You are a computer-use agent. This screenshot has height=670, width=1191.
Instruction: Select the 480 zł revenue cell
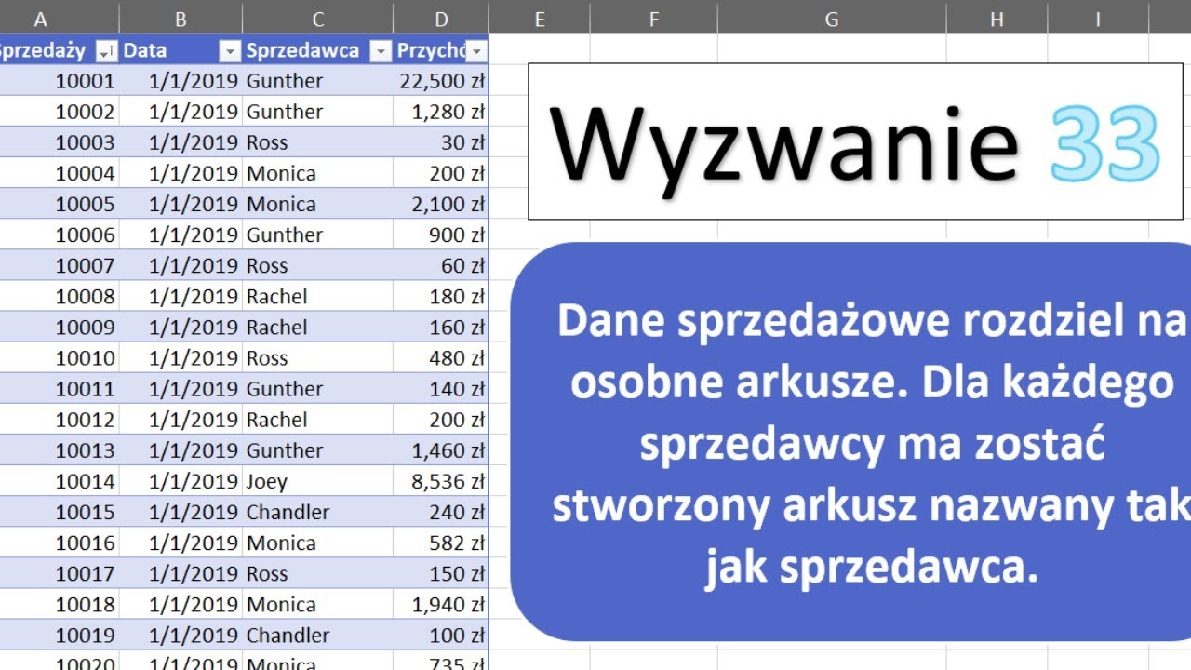441,357
